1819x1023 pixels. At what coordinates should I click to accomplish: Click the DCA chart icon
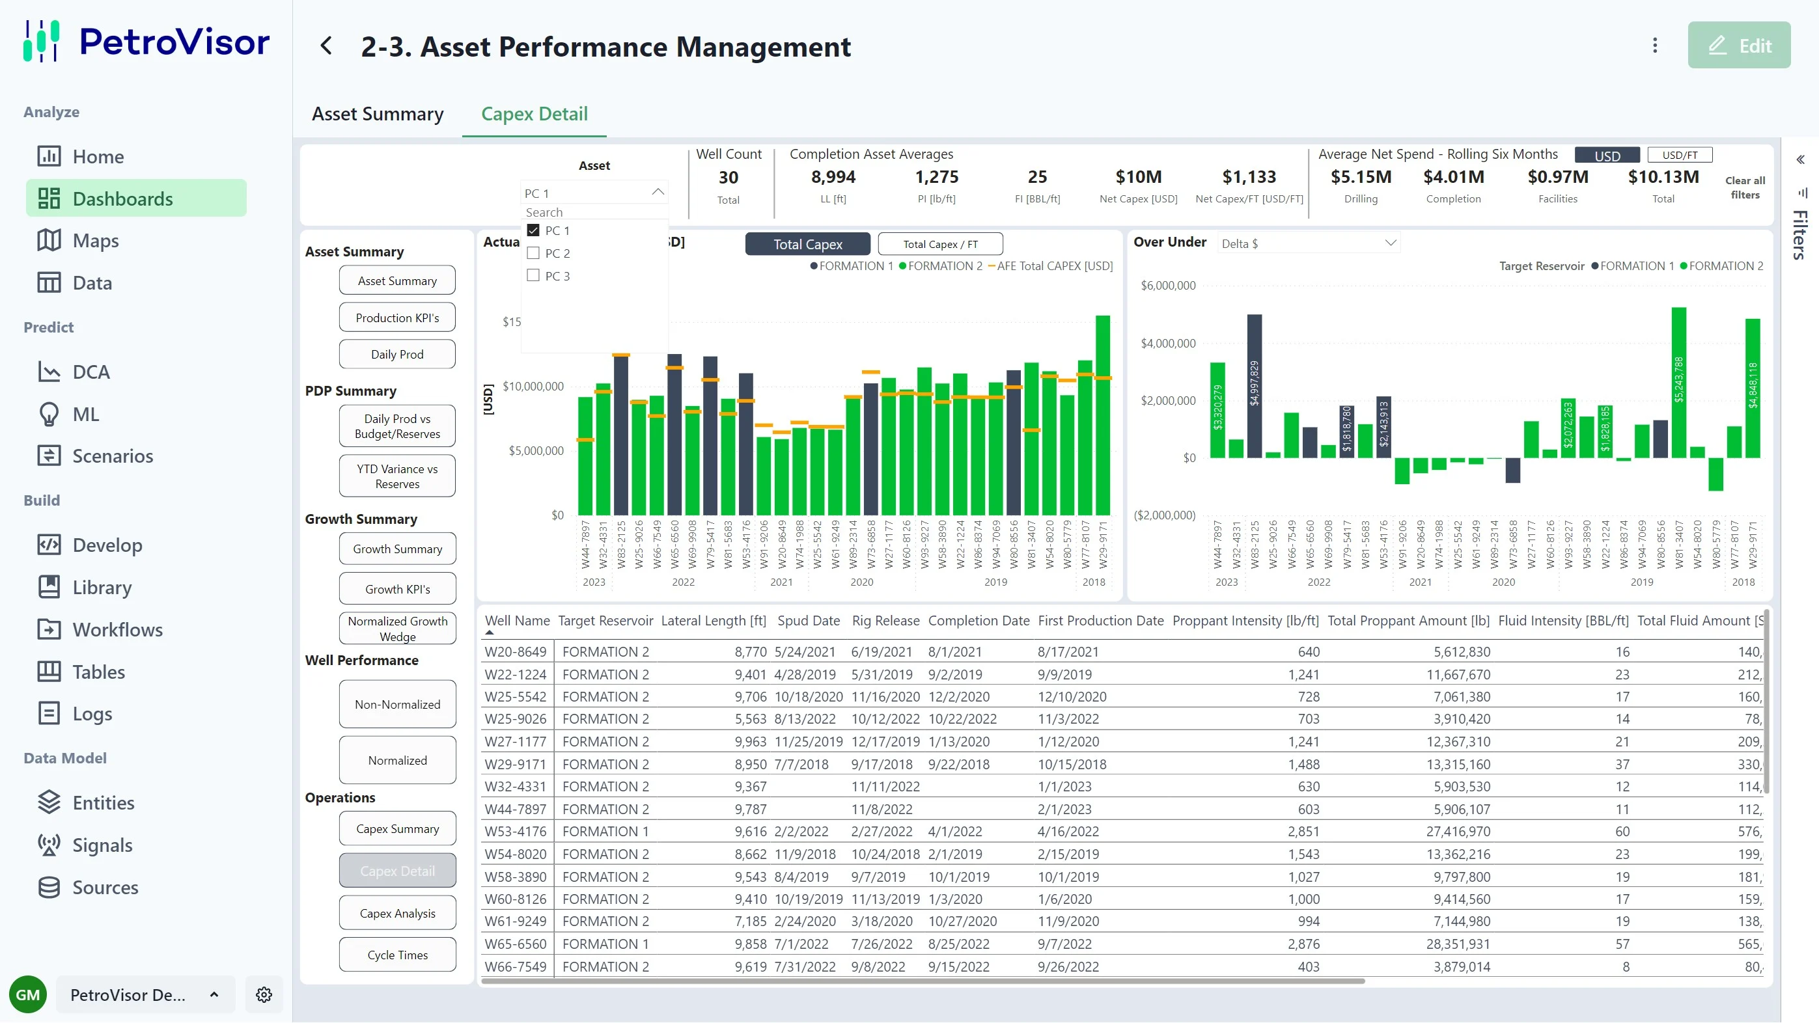coord(49,372)
